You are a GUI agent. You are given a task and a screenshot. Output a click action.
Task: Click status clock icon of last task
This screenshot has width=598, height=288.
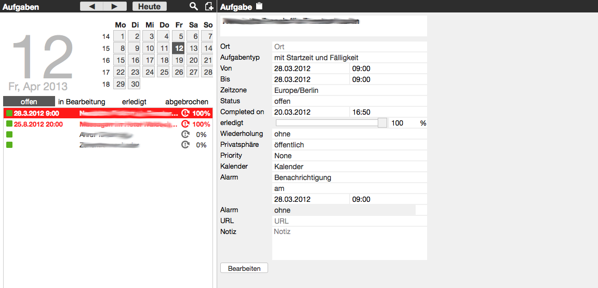tap(185, 145)
